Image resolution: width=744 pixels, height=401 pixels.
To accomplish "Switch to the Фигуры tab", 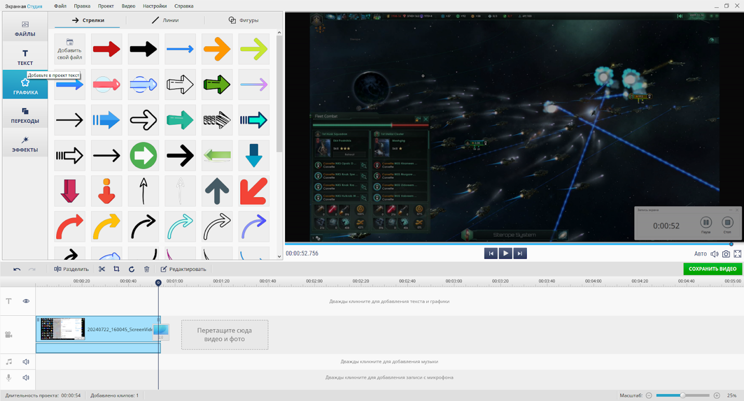I will click(x=243, y=20).
